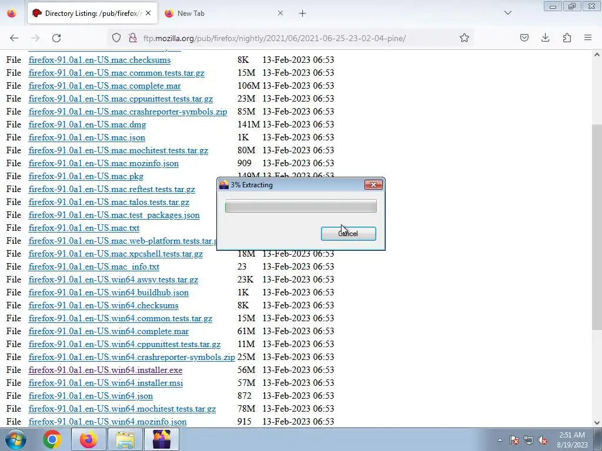Open the taskbar clock showing 2:51 AM
The width and height of the screenshot is (602, 451).
pyautogui.click(x=572, y=440)
